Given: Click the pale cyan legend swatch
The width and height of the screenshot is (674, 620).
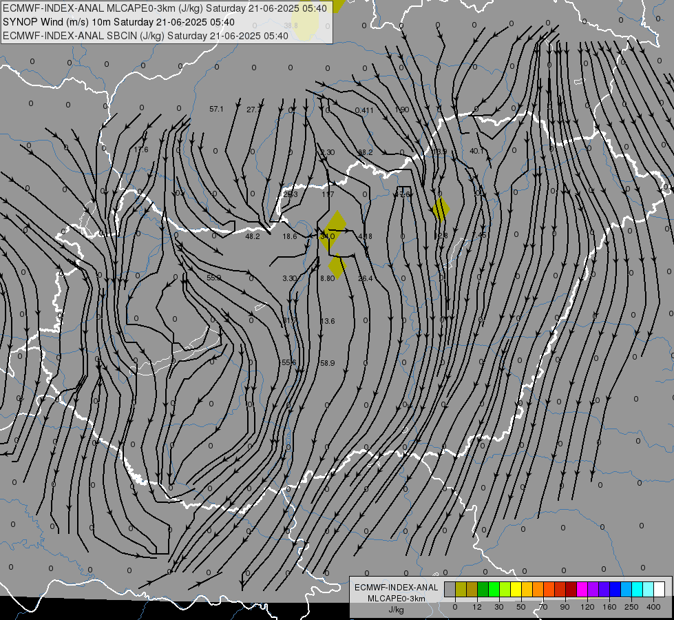Looking at the screenshot, I should pyautogui.click(x=649, y=589).
